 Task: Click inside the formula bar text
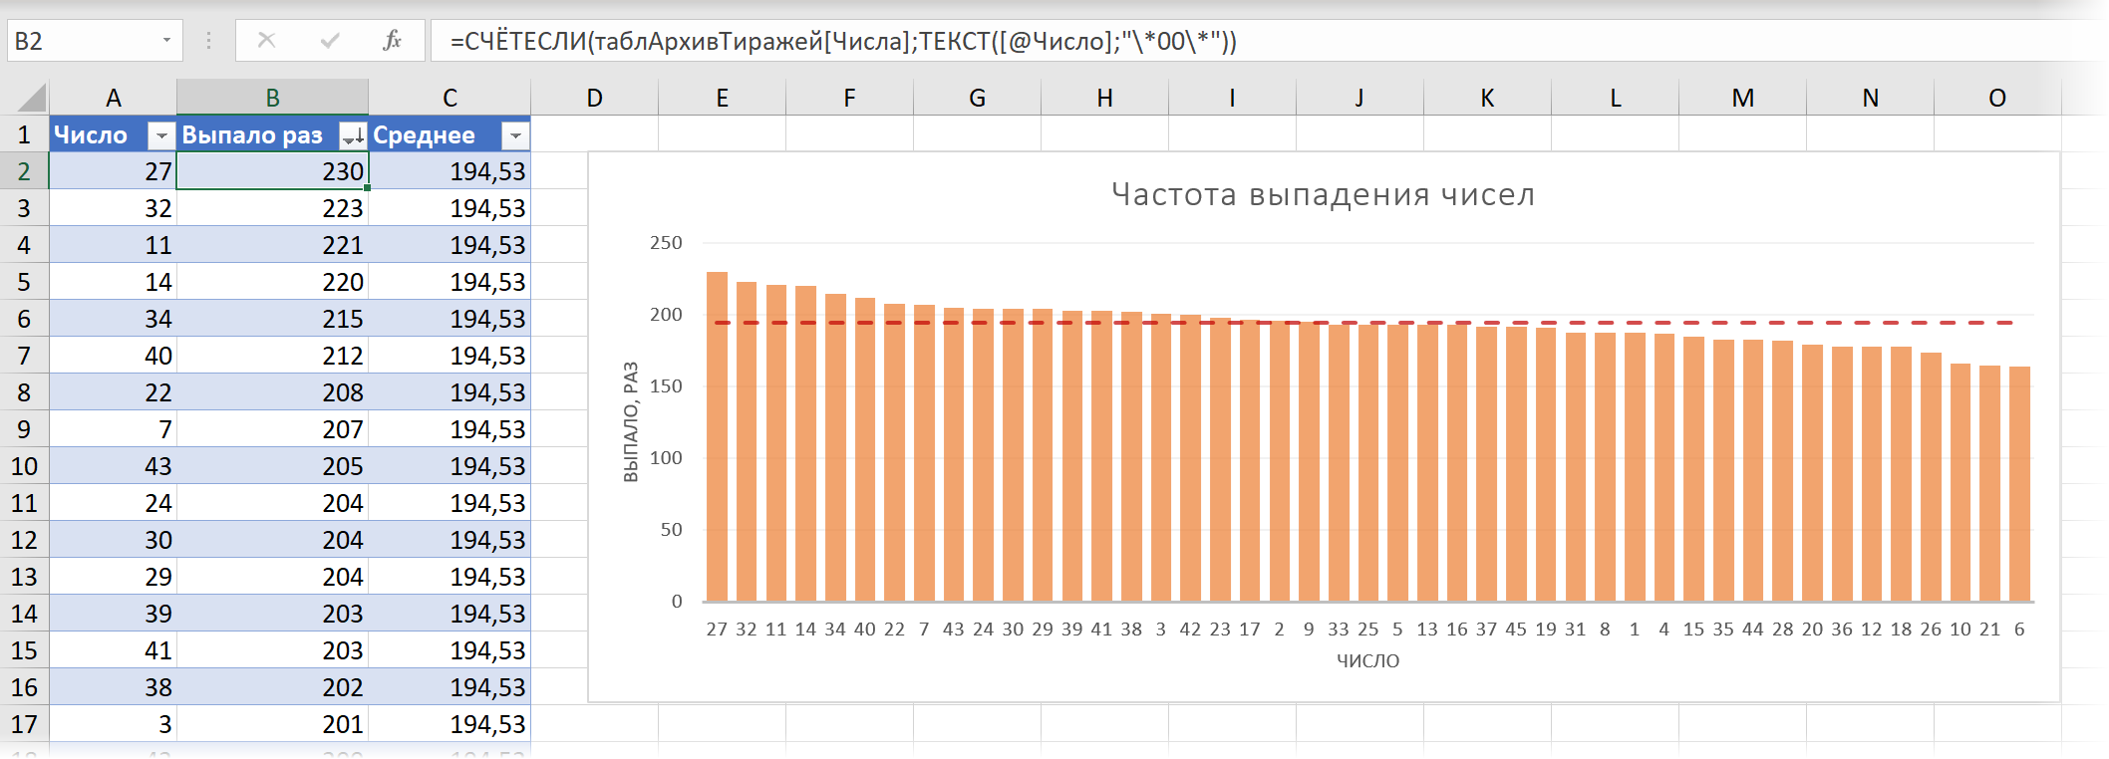pos(843,41)
